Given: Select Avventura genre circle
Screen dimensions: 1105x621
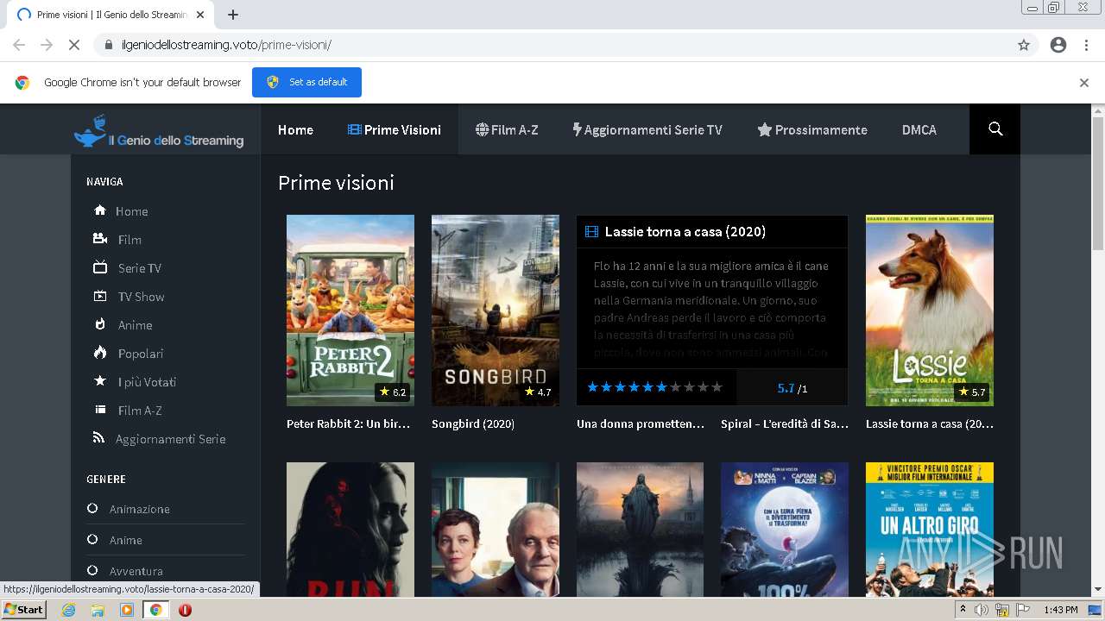Looking at the screenshot, I should coord(92,571).
